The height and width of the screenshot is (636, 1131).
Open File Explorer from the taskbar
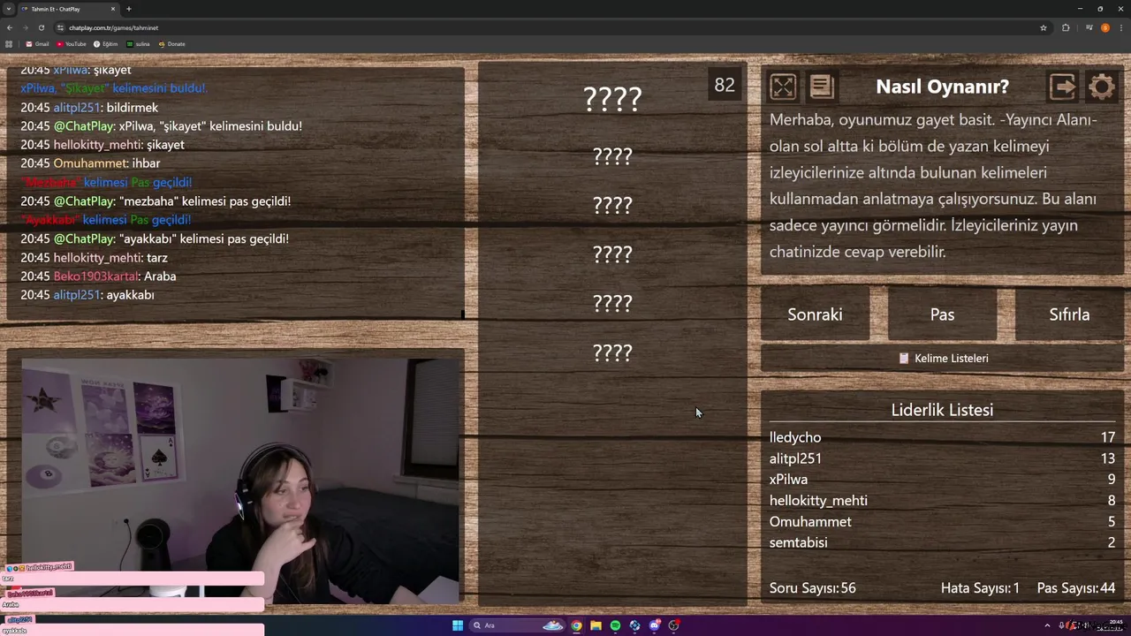pyautogui.click(x=596, y=625)
